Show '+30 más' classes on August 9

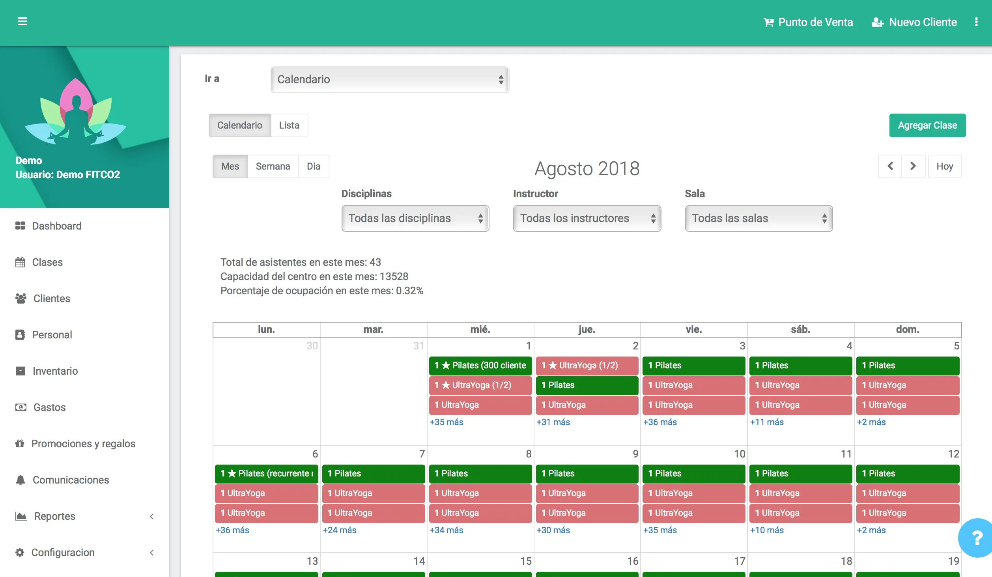pyautogui.click(x=553, y=530)
